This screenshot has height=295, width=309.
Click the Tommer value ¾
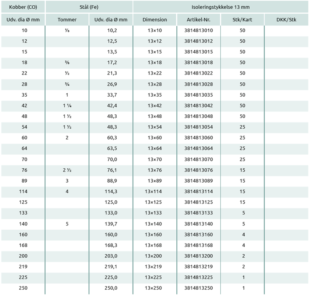coord(67,84)
